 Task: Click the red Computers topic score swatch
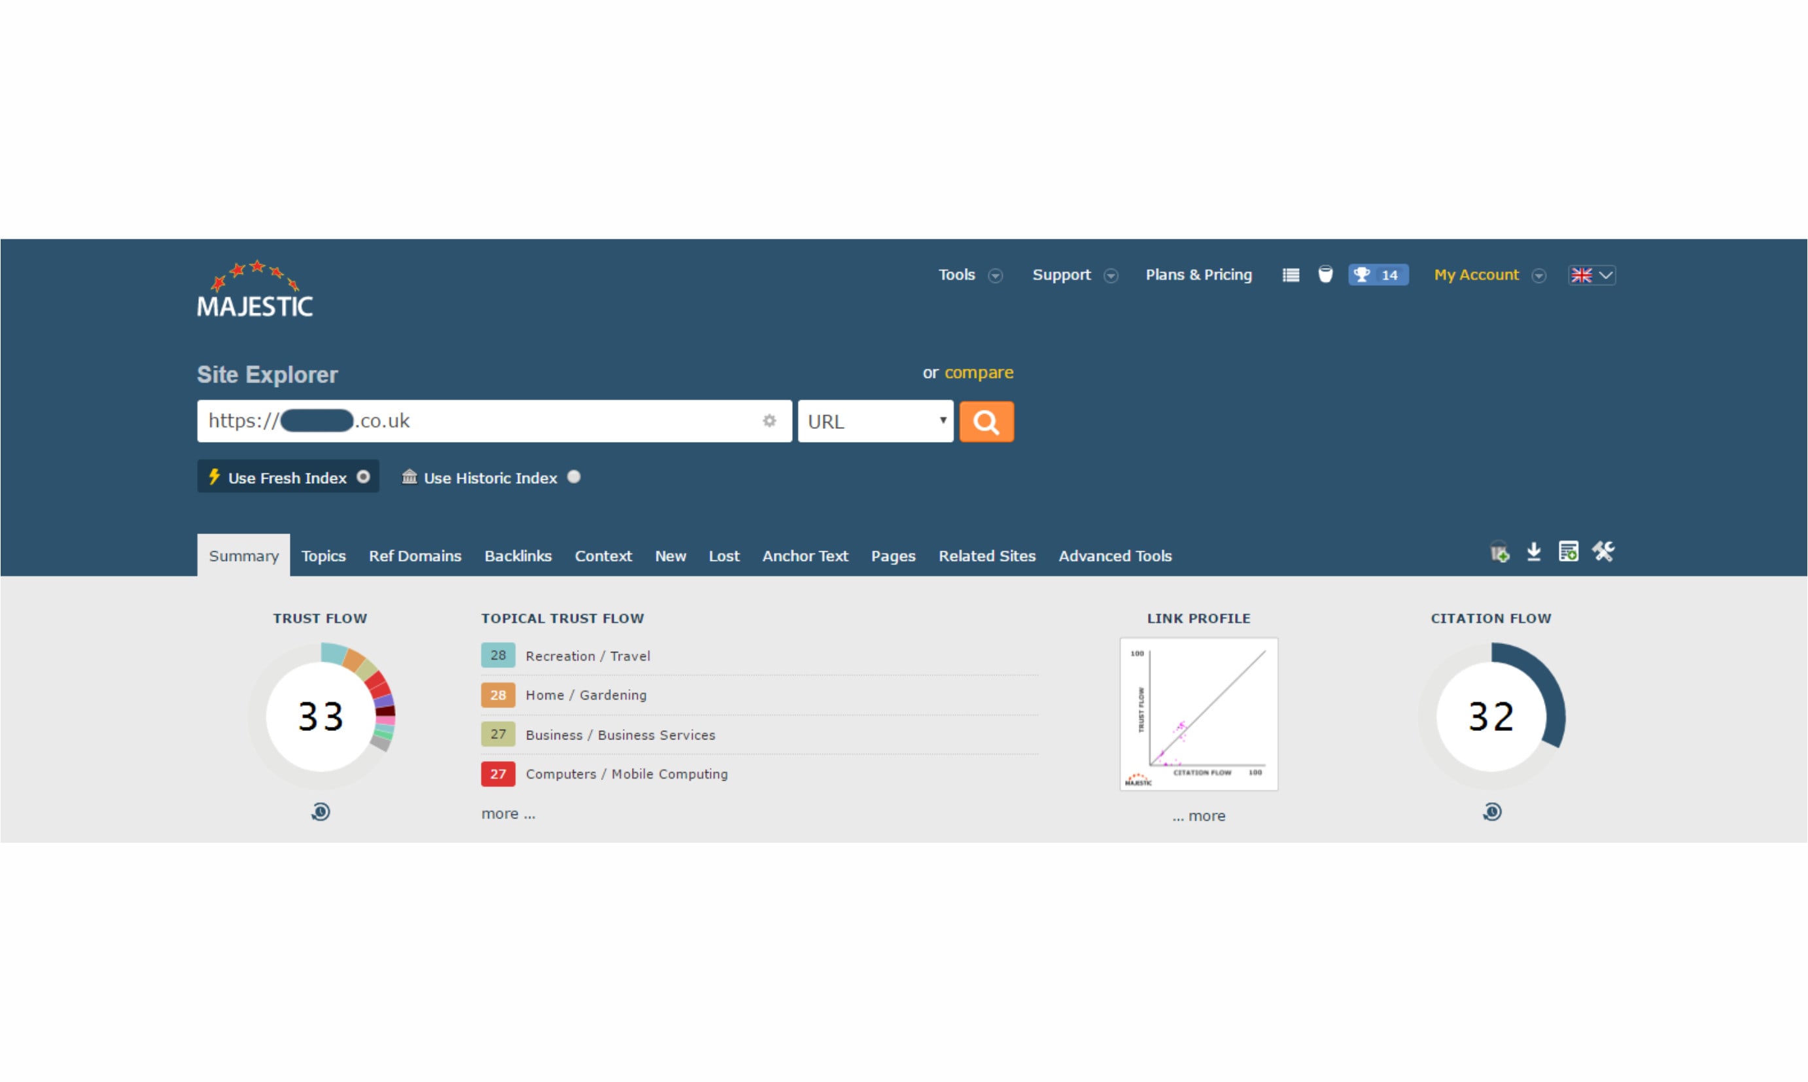(x=498, y=773)
